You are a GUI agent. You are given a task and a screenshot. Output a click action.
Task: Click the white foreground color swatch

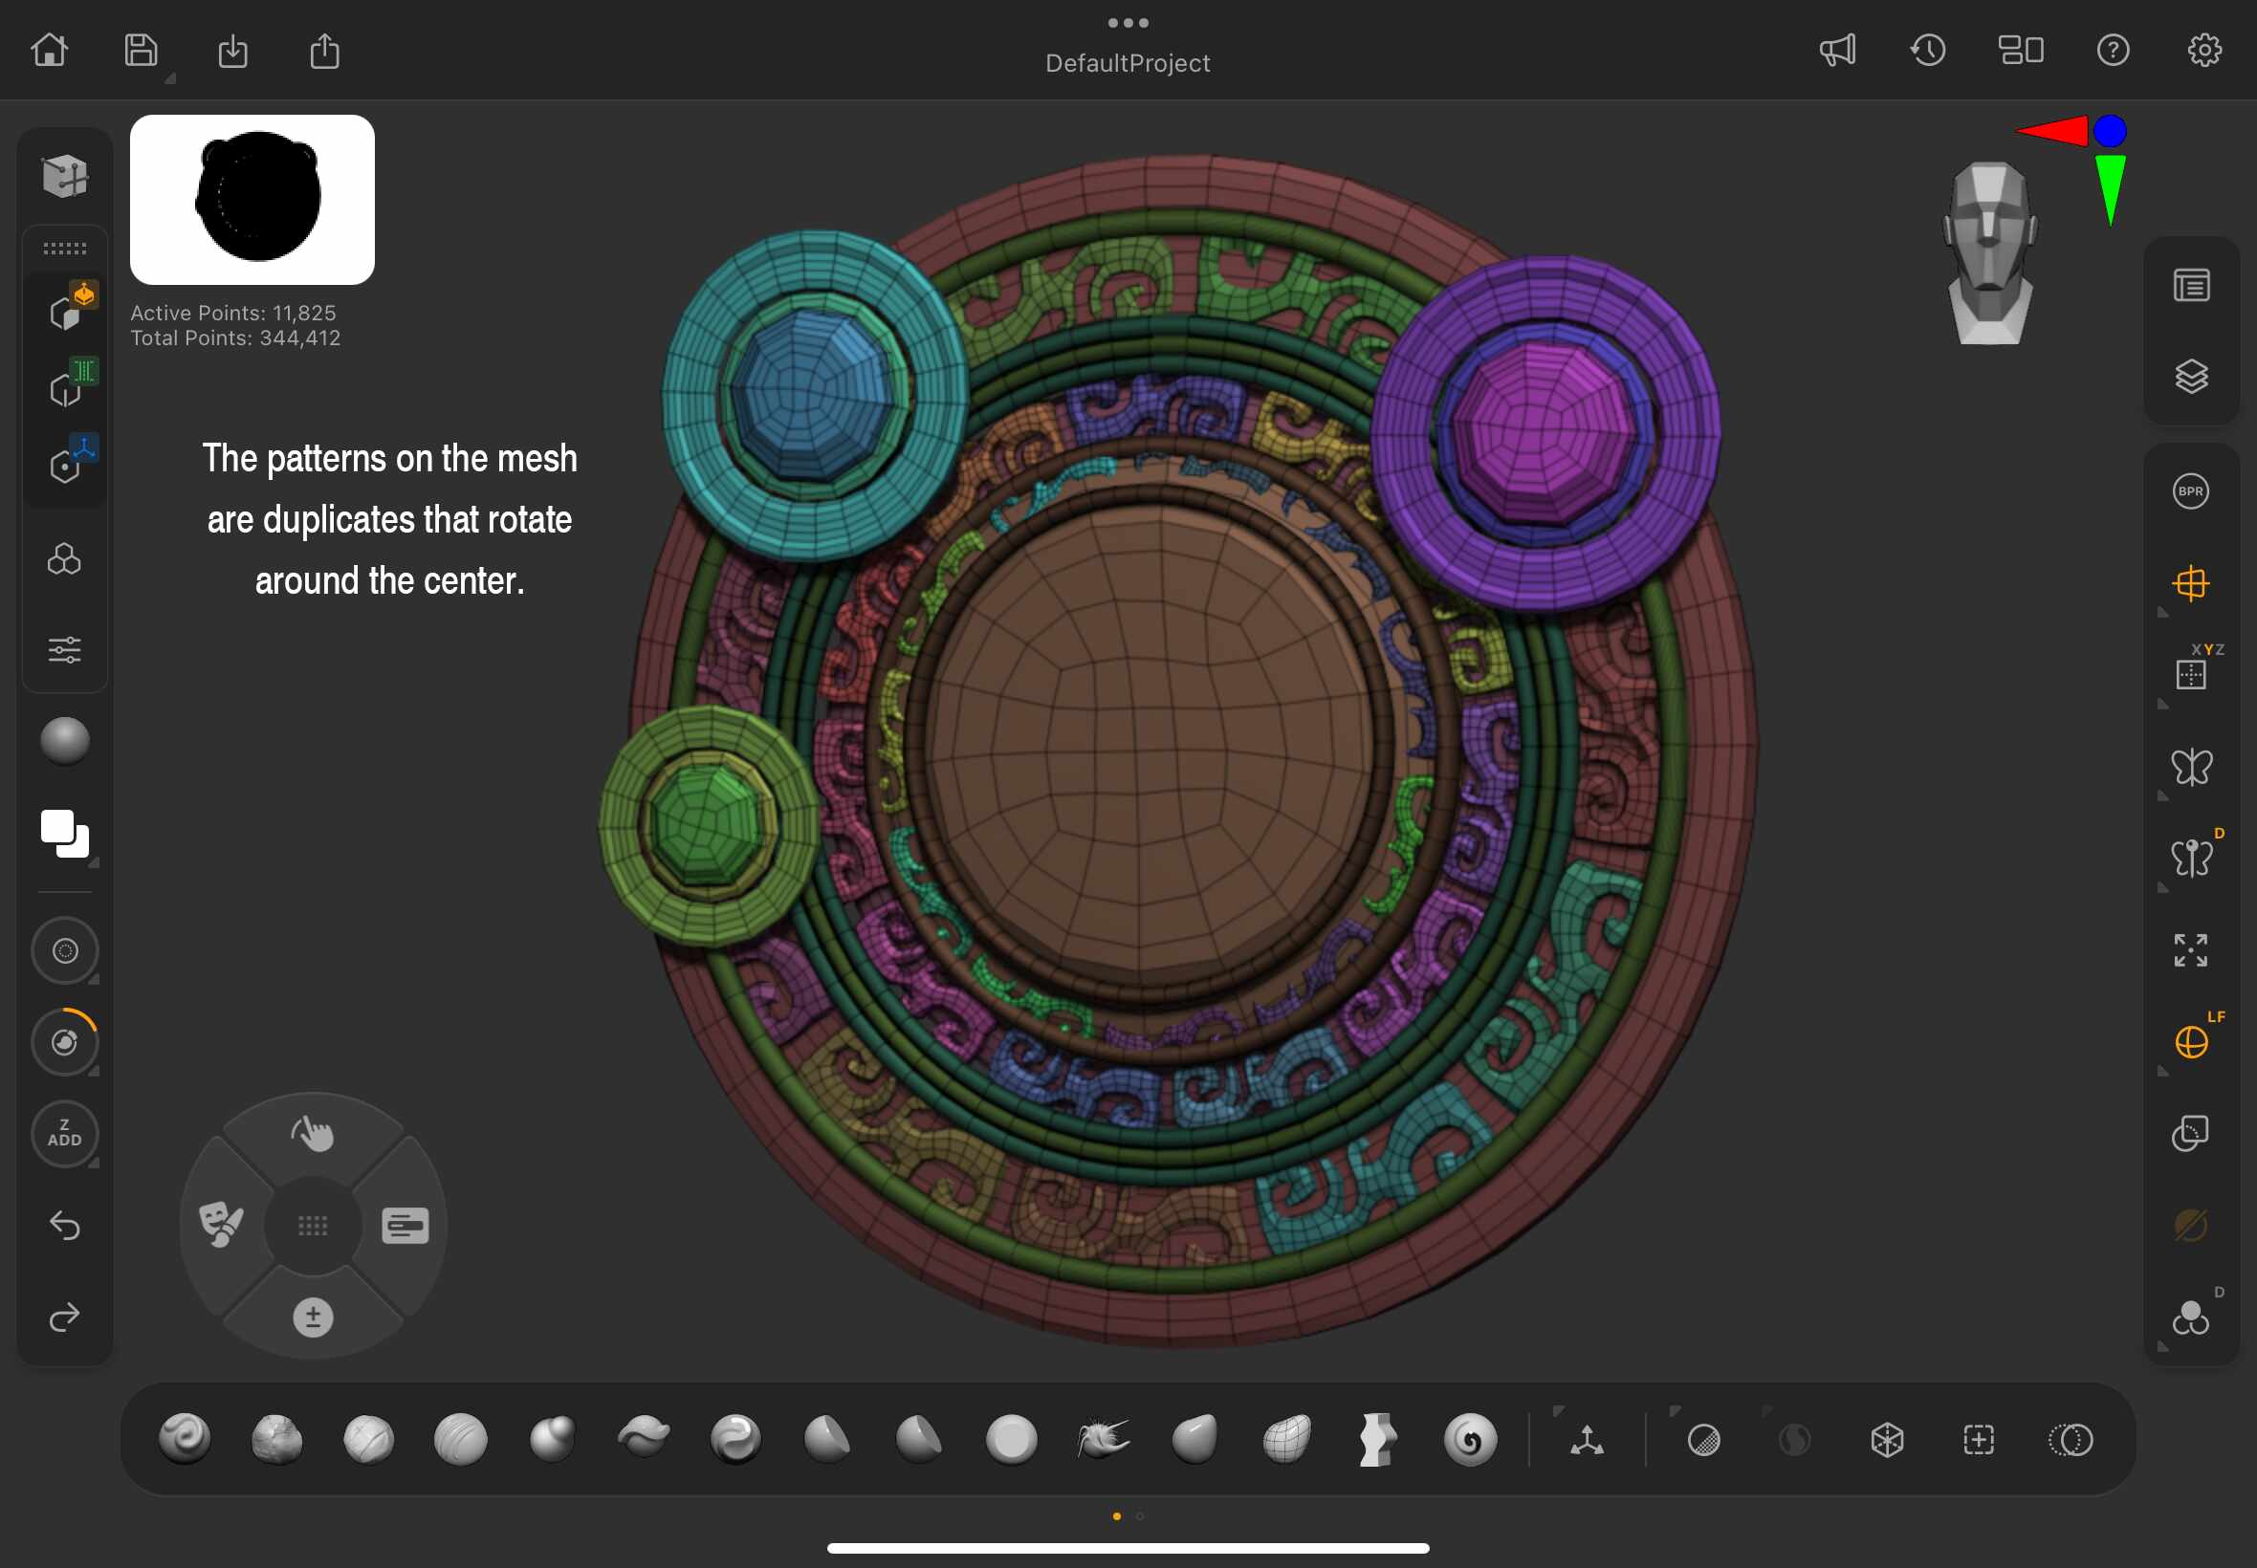pyautogui.click(x=59, y=827)
